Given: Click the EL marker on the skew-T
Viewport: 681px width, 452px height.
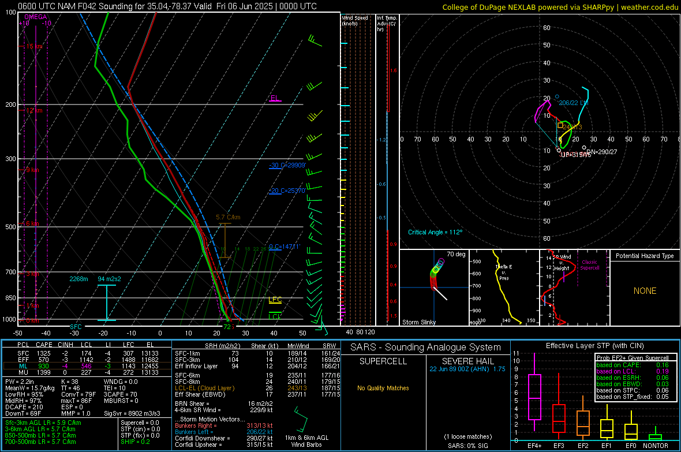Looking at the screenshot, I should pos(275,98).
